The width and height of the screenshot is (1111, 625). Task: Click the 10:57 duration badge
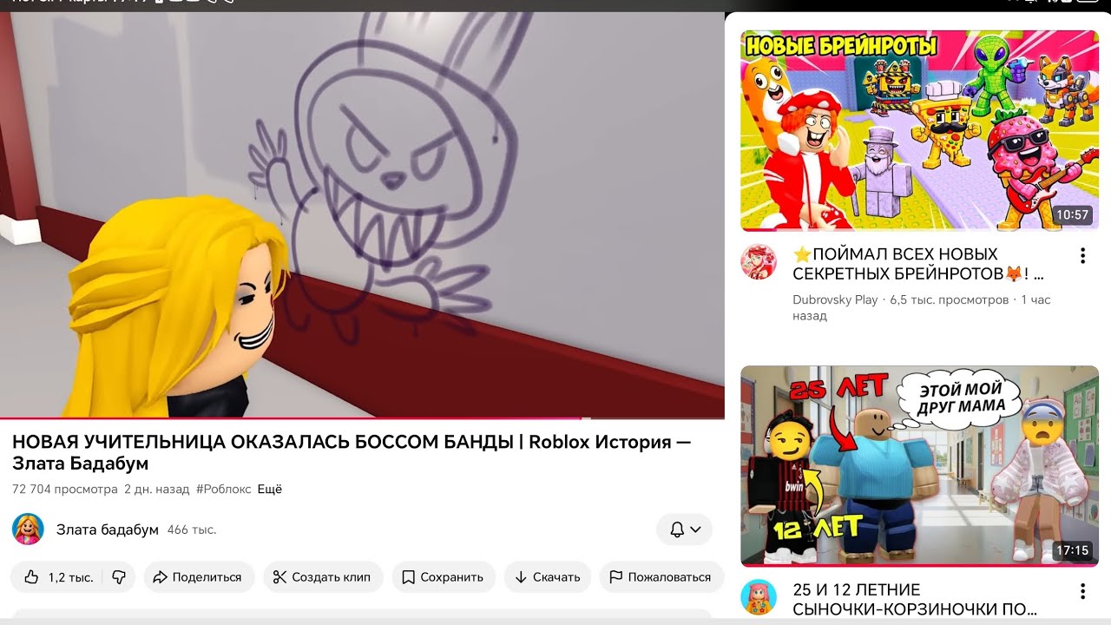[x=1071, y=214]
